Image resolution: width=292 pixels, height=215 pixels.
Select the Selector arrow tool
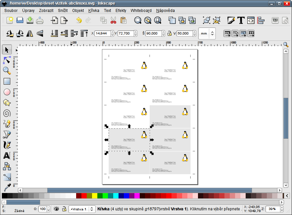[7, 50]
